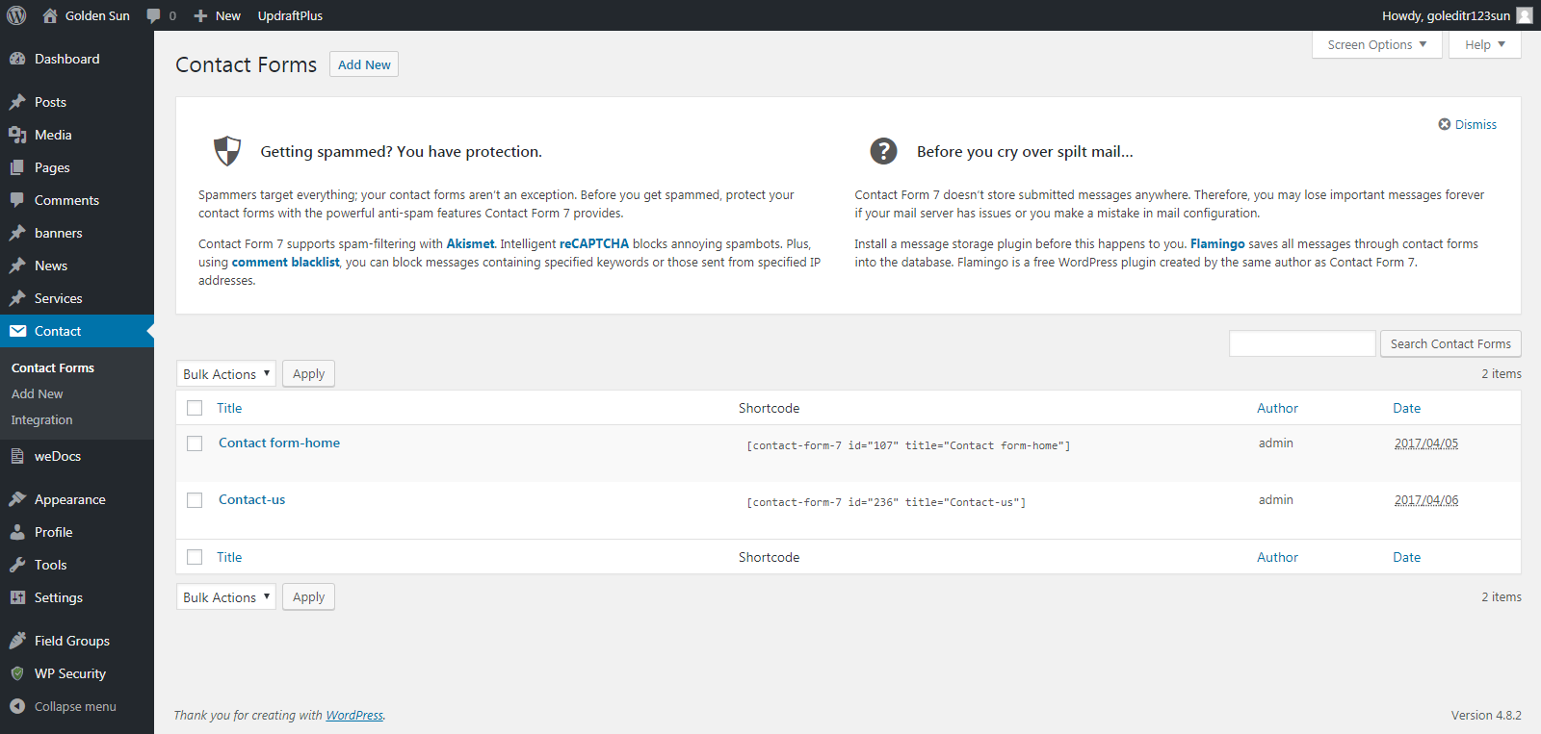Expand the Help tab
Image resolution: width=1541 pixels, height=734 pixels.
click(1484, 44)
